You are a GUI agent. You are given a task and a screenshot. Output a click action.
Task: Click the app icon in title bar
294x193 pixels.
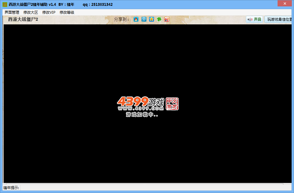5,5
